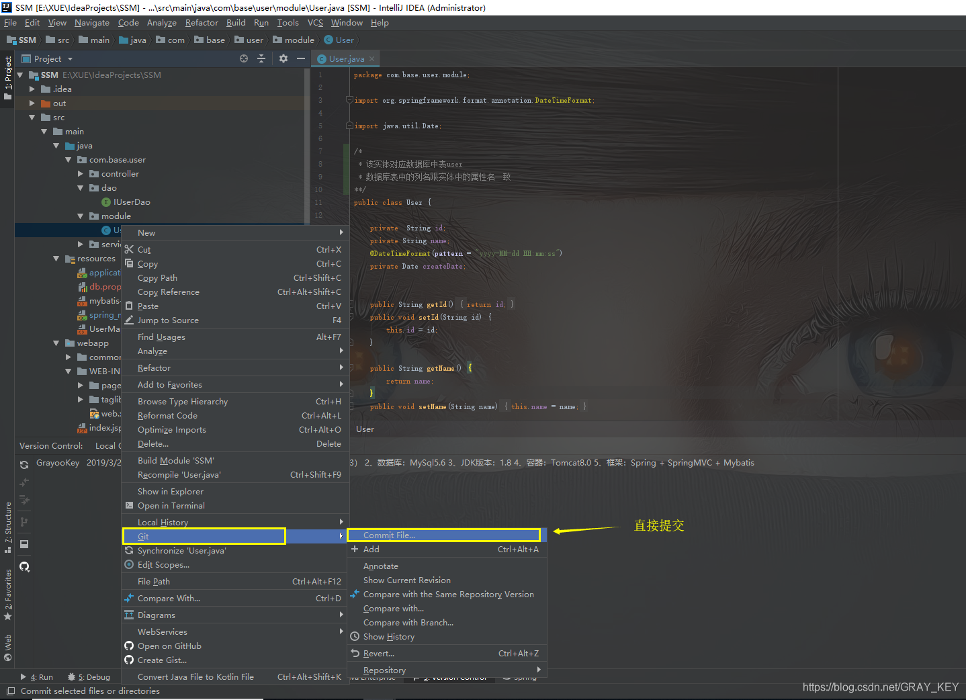Click the Project tree vertical scrollbar
Viewport: 966px width, 700px height.
[307, 144]
